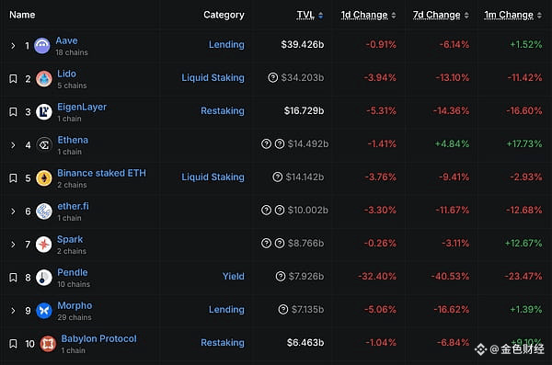Expand the Ethena row chevron
This screenshot has width=552, height=365.
click(13, 145)
